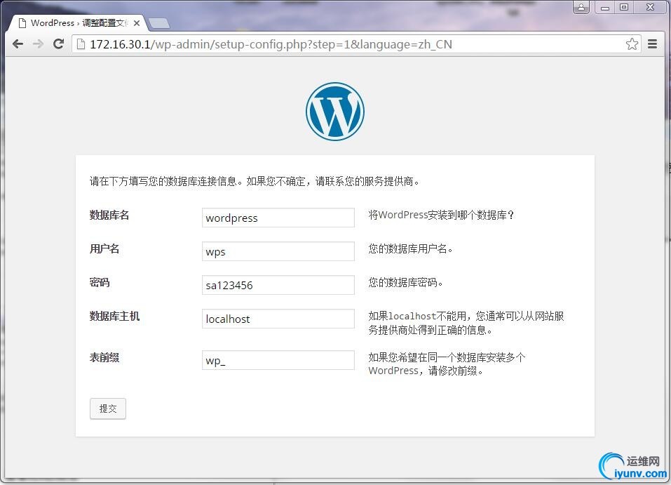Click the 表前缀 label

point(104,357)
